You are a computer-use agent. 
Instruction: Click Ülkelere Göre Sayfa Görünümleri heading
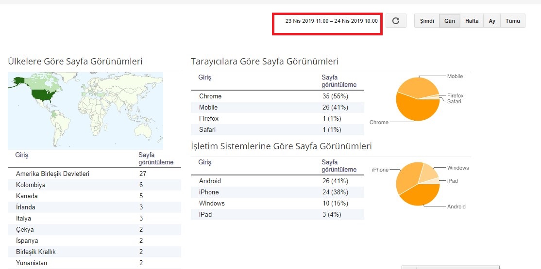(x=75, y=62)
